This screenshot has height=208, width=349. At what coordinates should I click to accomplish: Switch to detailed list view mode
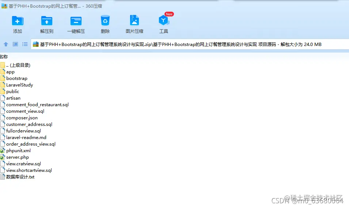click(25, 44)
